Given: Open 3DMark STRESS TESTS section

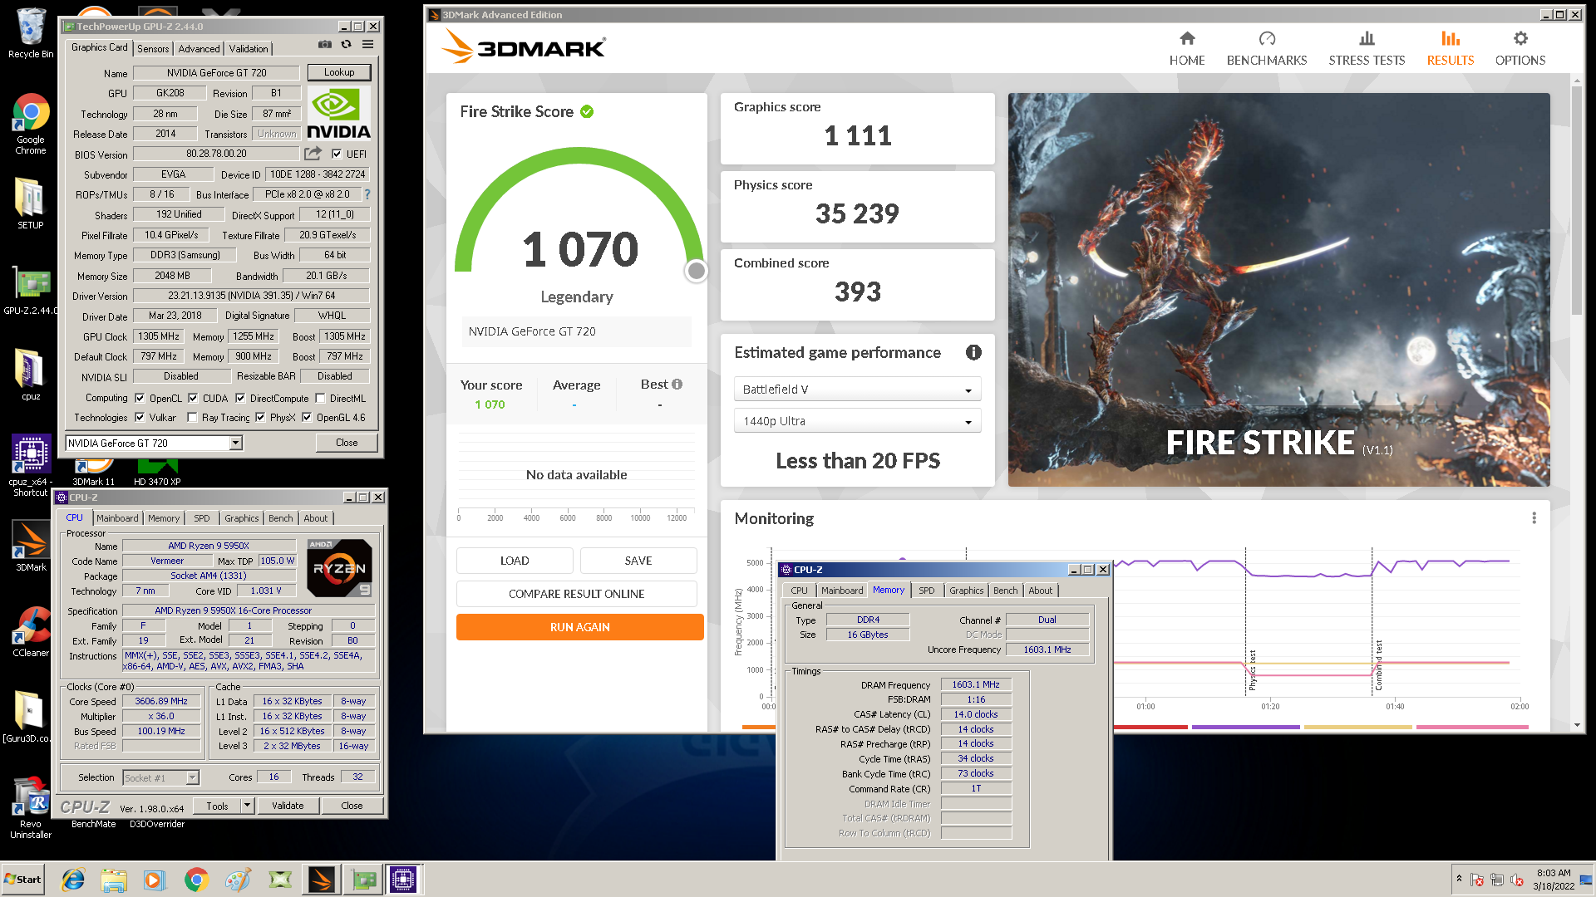Looking at the screenshot, I should click(x=1367, y=48).
